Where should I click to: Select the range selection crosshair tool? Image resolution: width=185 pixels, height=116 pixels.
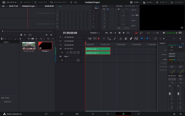point(104,38)
